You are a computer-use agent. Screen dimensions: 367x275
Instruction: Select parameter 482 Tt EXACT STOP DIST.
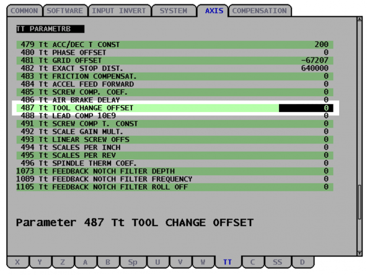click(175, 68)
